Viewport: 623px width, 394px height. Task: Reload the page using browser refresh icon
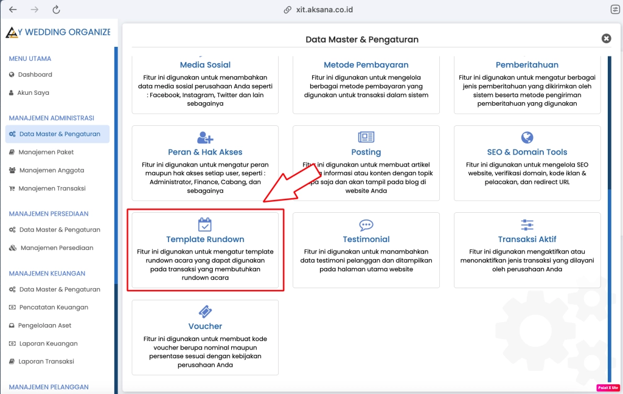tap(57, 10)
